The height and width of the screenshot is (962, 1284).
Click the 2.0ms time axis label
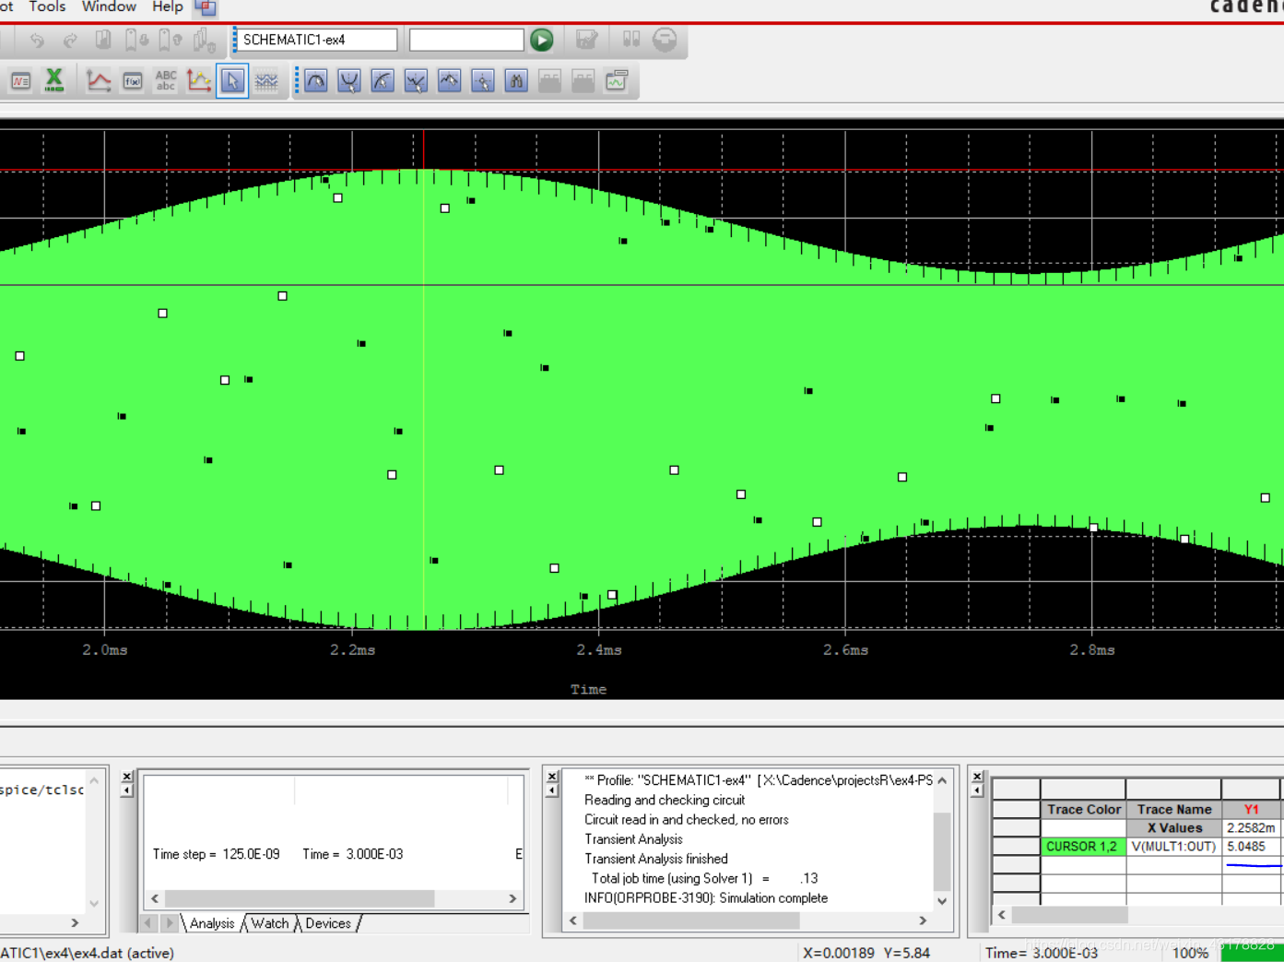coord(105,650)
